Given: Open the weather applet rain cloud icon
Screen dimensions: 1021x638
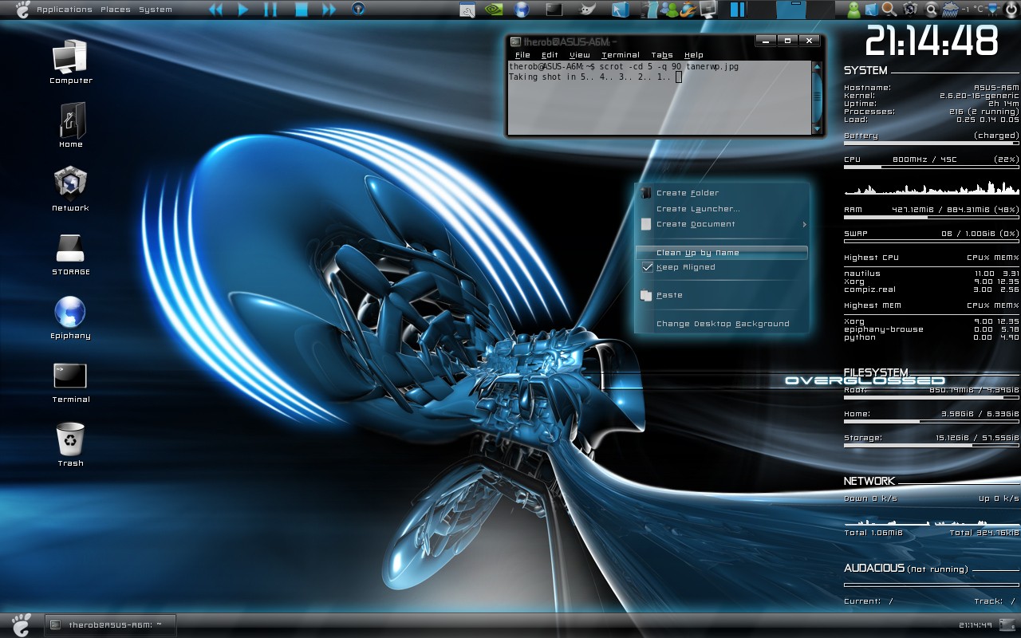Looking at the screenshot, I should 950,10.
